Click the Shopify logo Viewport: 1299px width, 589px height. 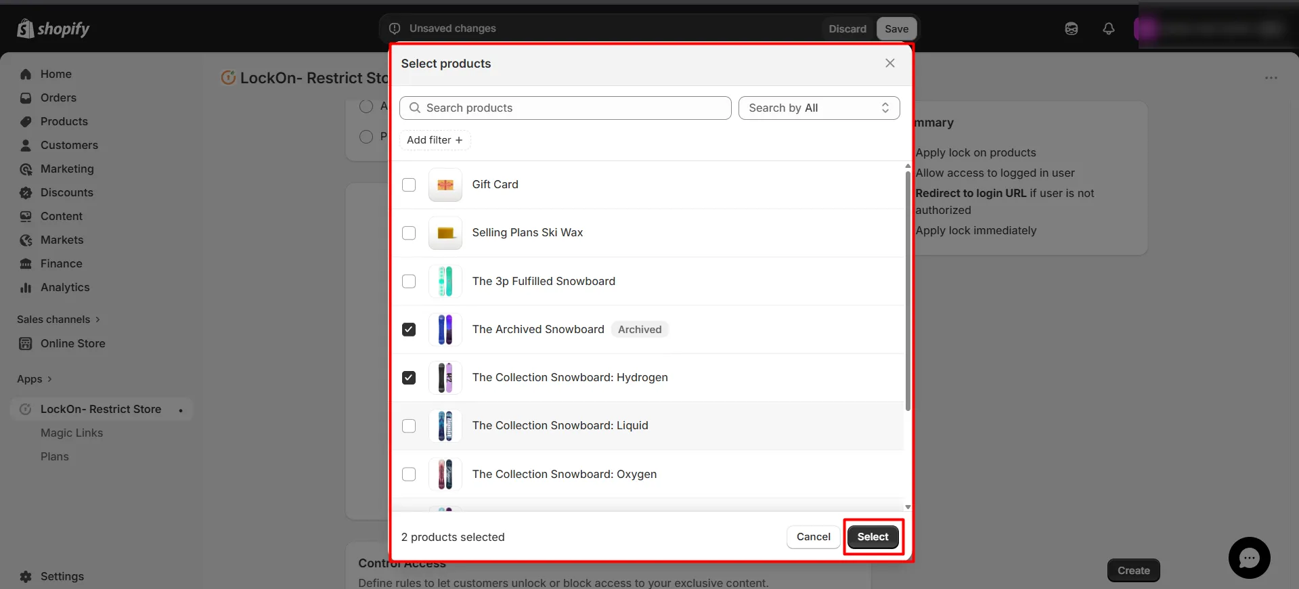coord(53,28)
